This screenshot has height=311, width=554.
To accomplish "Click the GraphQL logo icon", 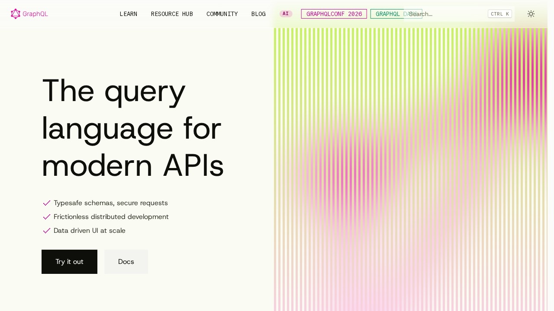I will [16, 14].
